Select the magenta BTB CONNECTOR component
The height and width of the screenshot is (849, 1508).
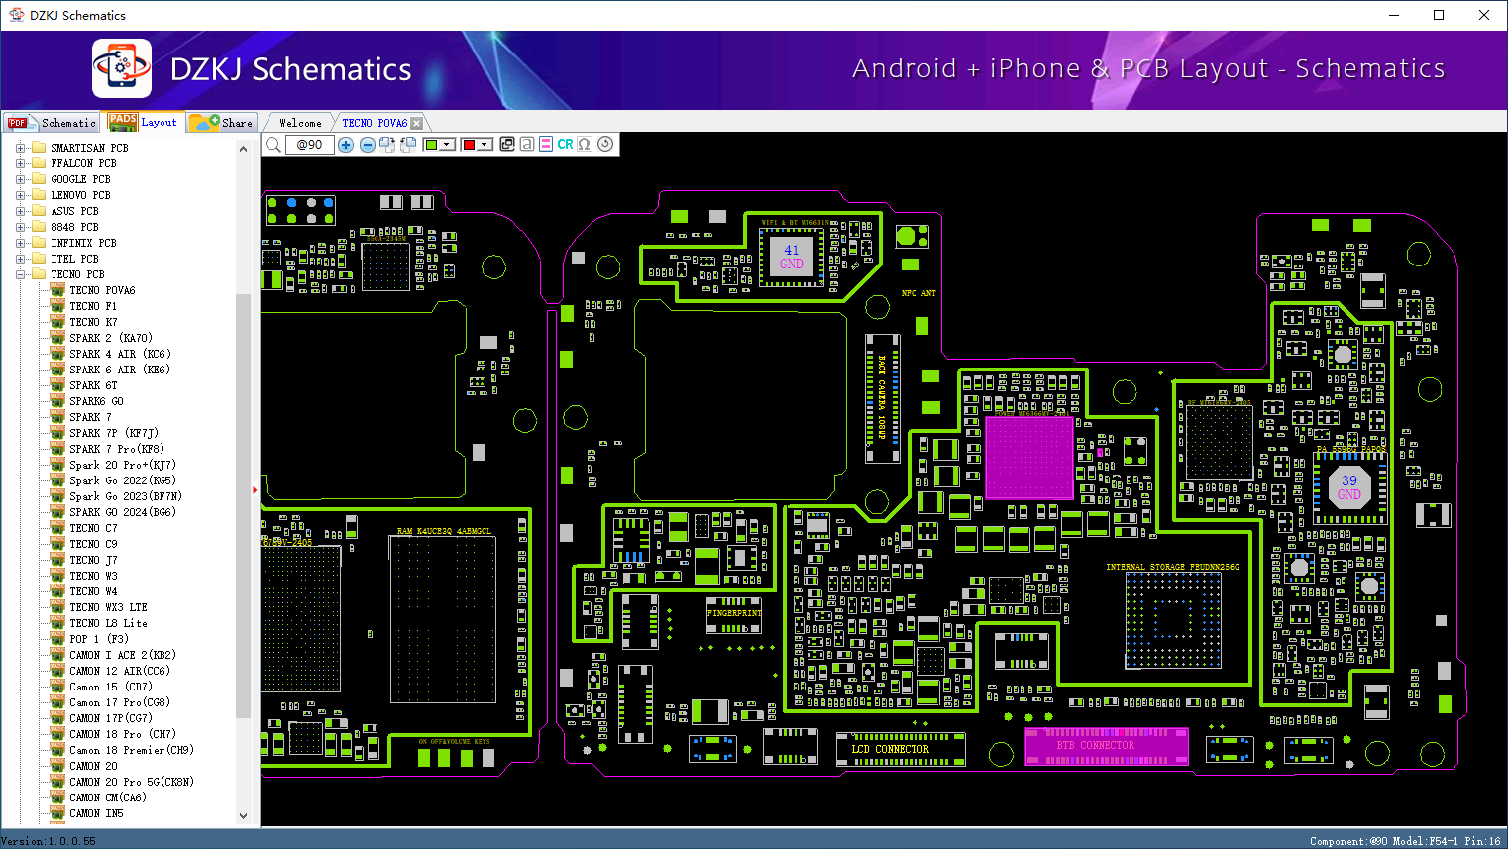click(1106, 746)
